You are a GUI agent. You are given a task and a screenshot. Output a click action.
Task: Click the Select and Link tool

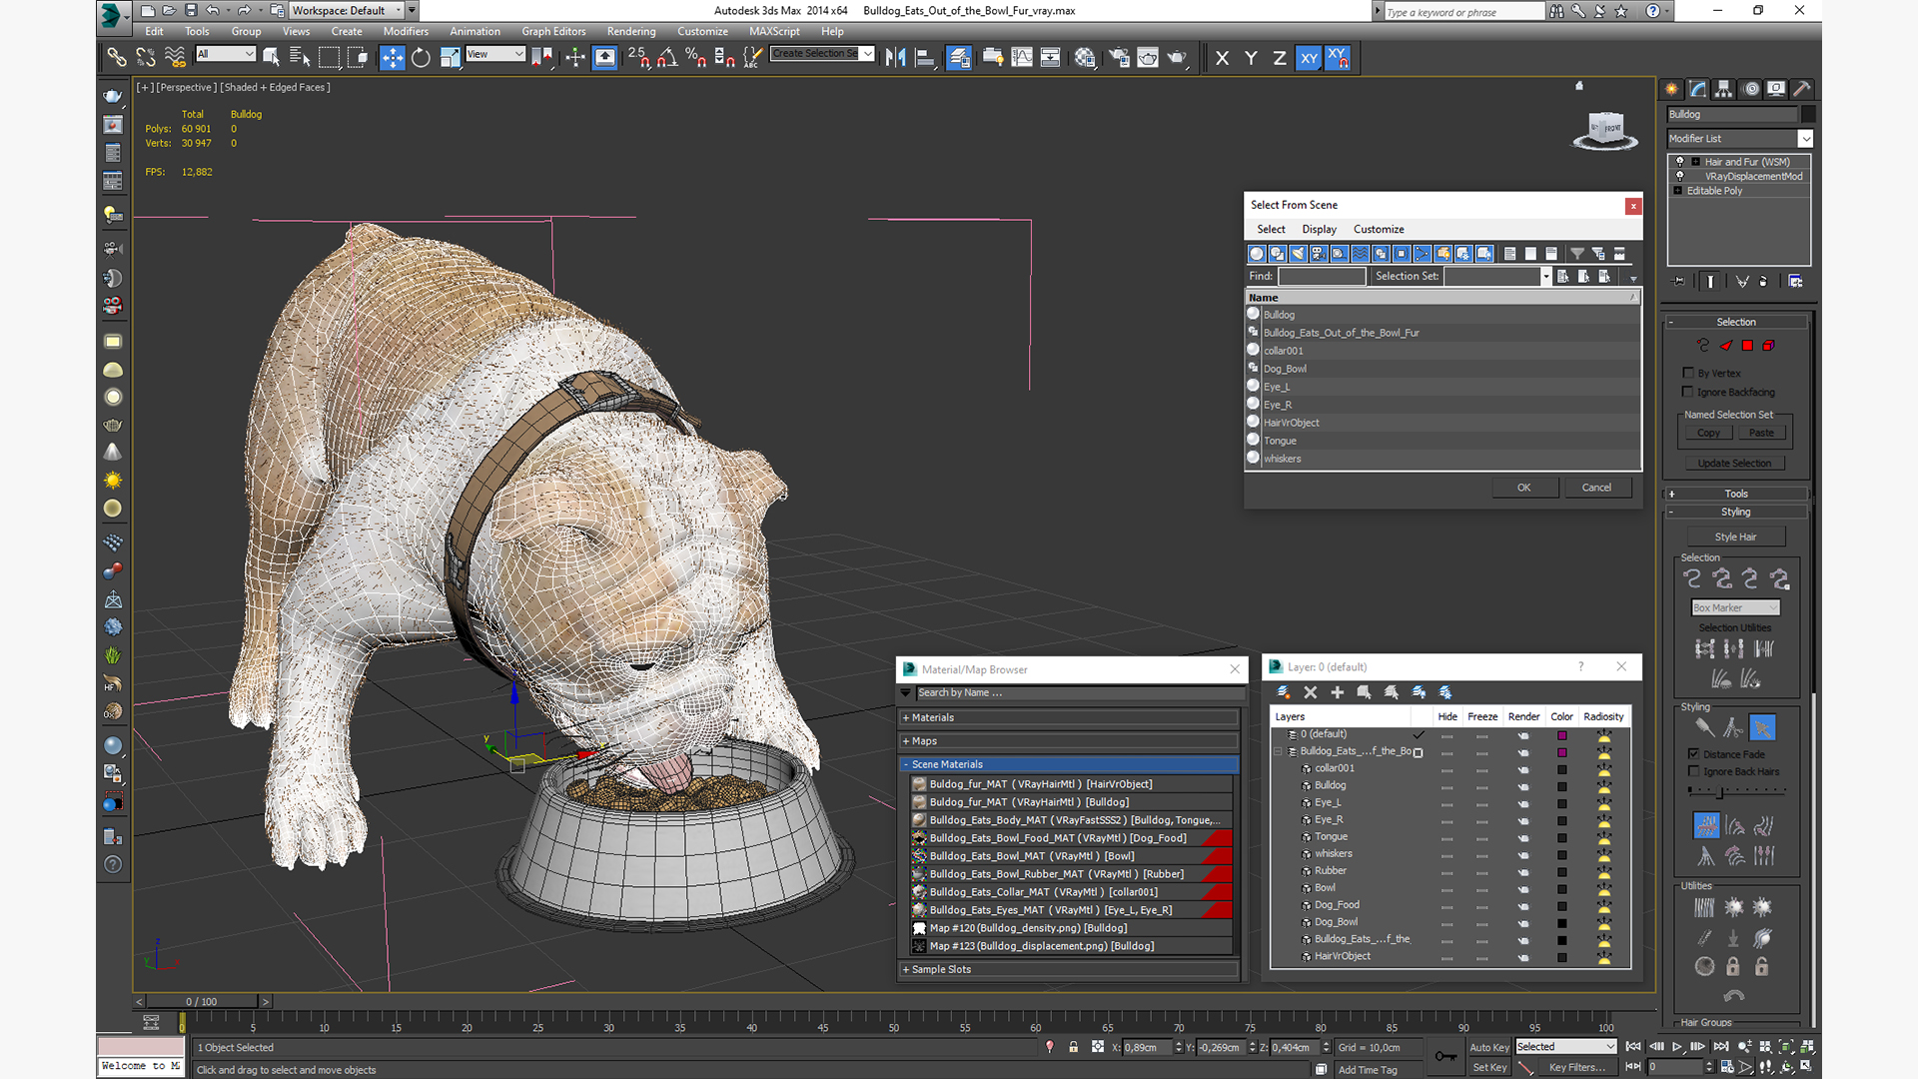pyautogui.click(x=117, y=58)
